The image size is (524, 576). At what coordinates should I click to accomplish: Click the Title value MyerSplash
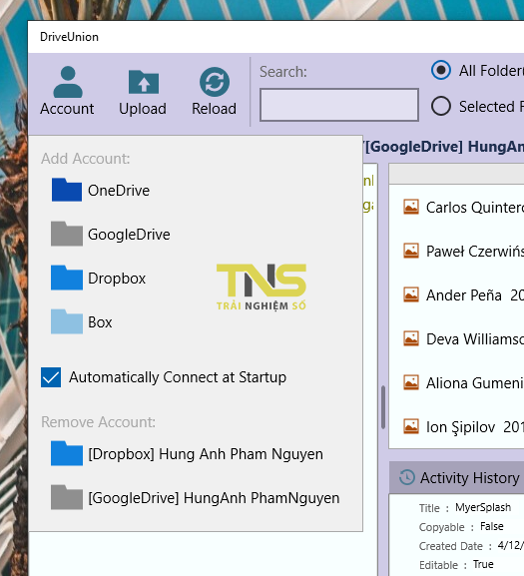pos(483,507)
